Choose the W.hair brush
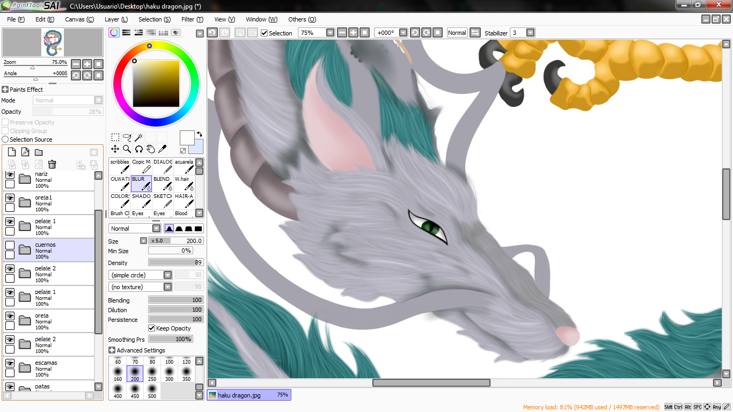 pyautogui.click(x=184, y=183)
